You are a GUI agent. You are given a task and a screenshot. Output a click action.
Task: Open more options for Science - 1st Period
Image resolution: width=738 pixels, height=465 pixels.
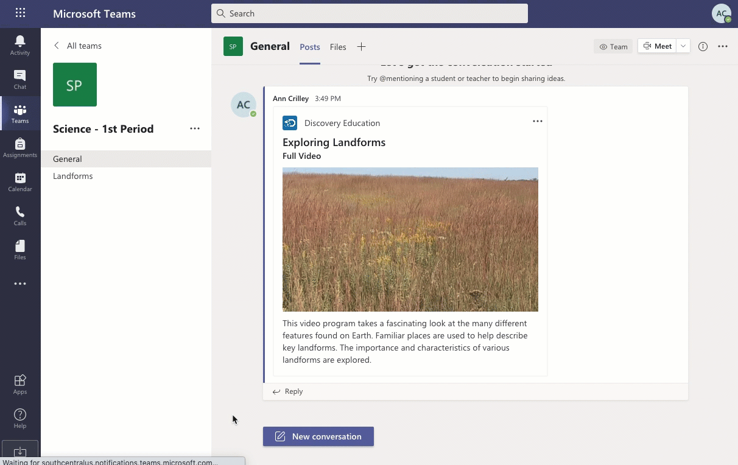point(195,128)
